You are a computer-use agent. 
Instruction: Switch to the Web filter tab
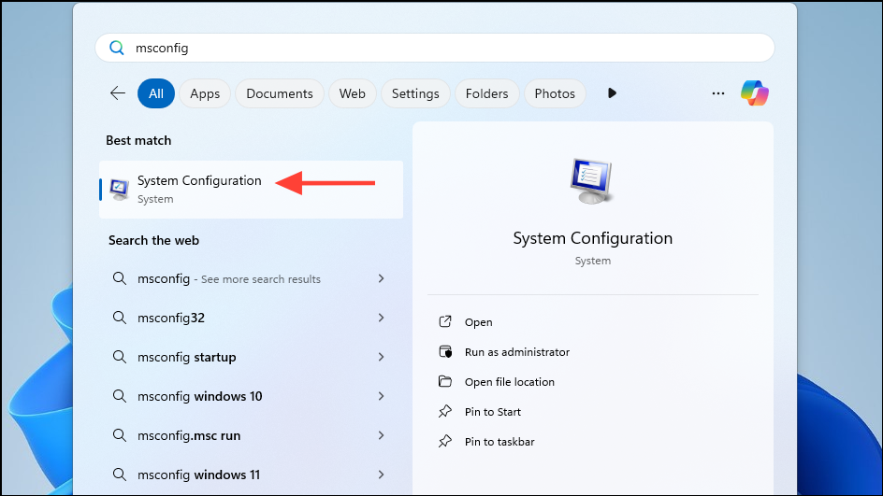[353, 93]
